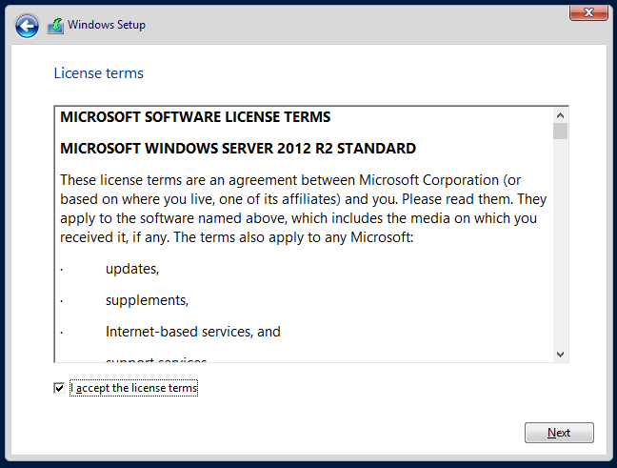The height and width of the screenshot is (468, 617).
Task: Close the Windows Setup dialog
Action: pos(588,12)
